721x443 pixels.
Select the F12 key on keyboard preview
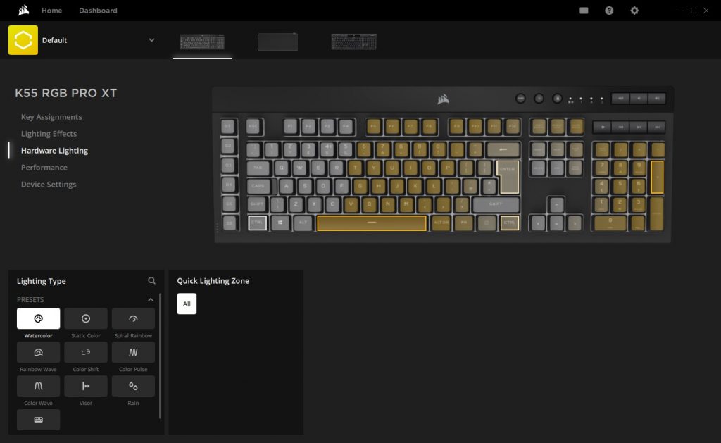513,127
